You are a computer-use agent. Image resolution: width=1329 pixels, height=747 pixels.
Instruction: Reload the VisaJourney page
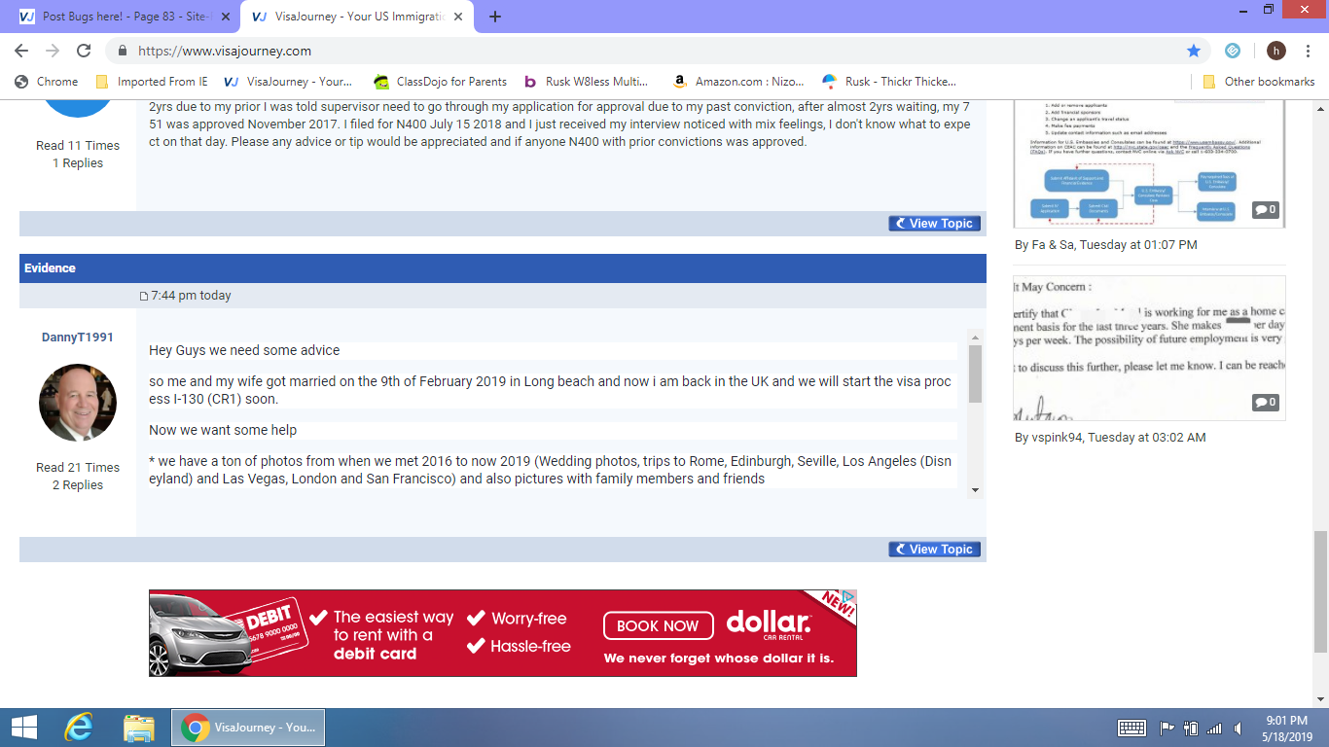coord(84,51)
